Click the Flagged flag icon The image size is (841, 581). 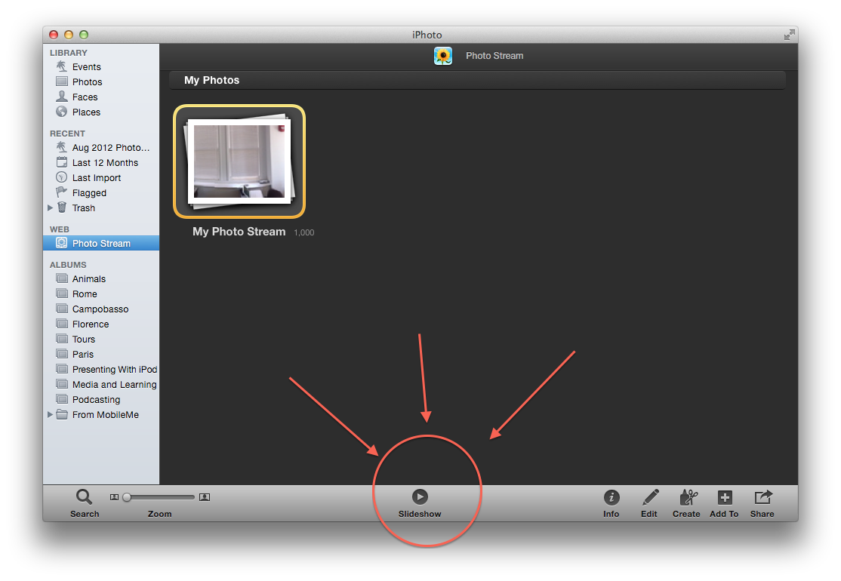click(x=62, y=192)
